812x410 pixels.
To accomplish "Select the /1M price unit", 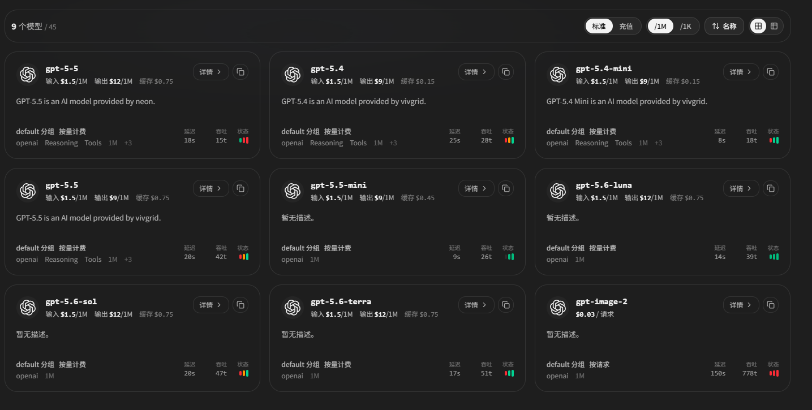I will 660,26.
